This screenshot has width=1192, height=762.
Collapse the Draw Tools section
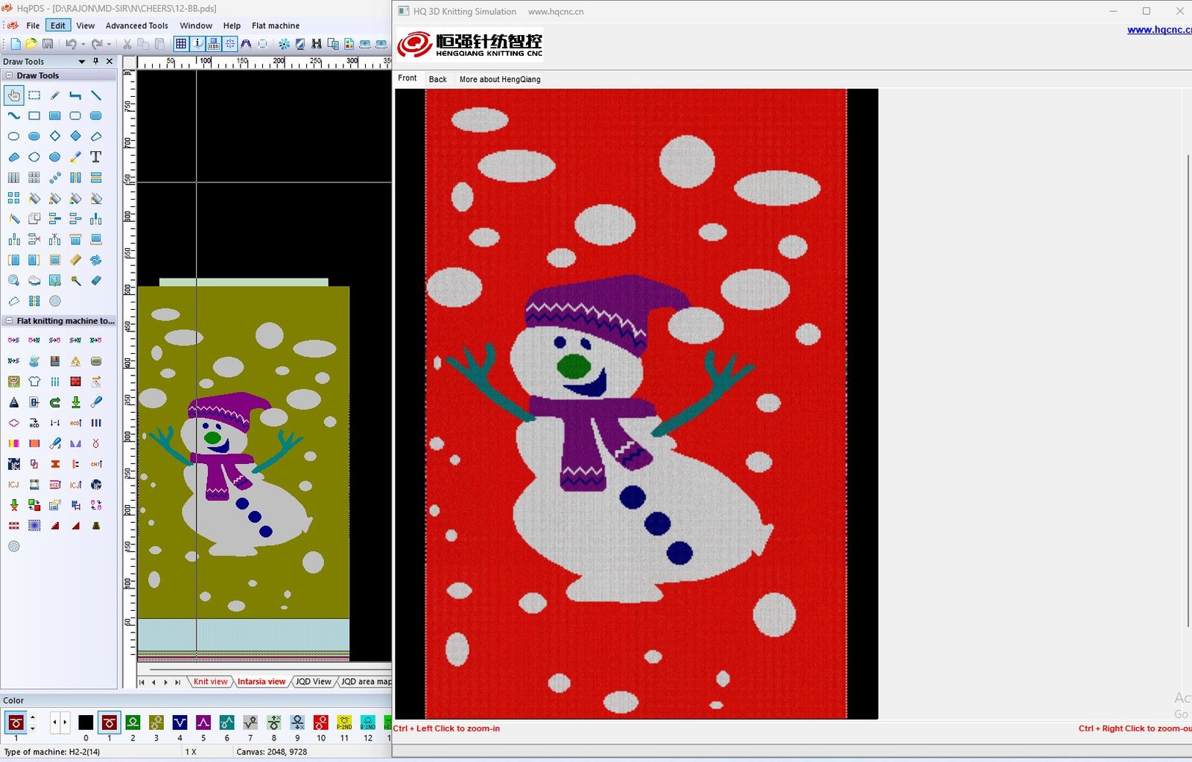tap(9, 75)
